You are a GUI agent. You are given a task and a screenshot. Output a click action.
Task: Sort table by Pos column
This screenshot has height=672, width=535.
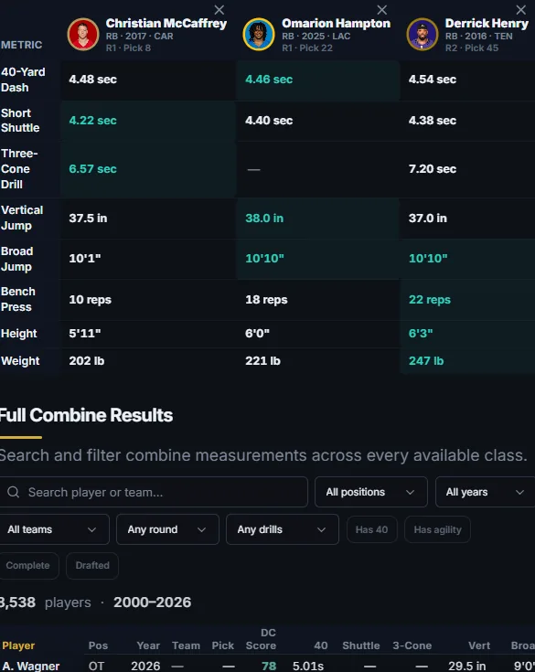[x=98, y=645]
